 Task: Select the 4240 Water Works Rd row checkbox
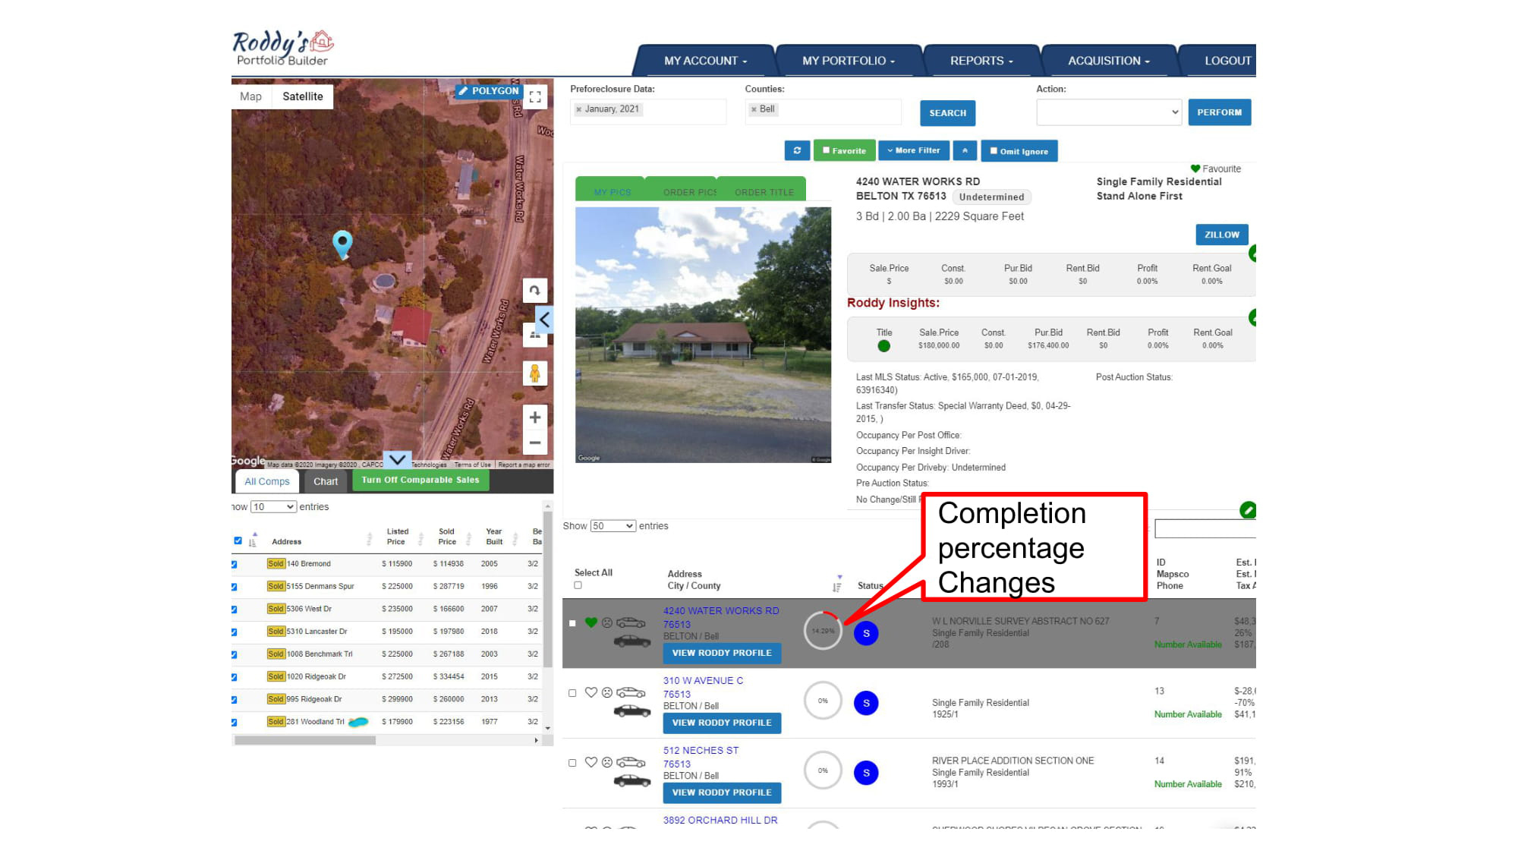click(x=572, y=623)
